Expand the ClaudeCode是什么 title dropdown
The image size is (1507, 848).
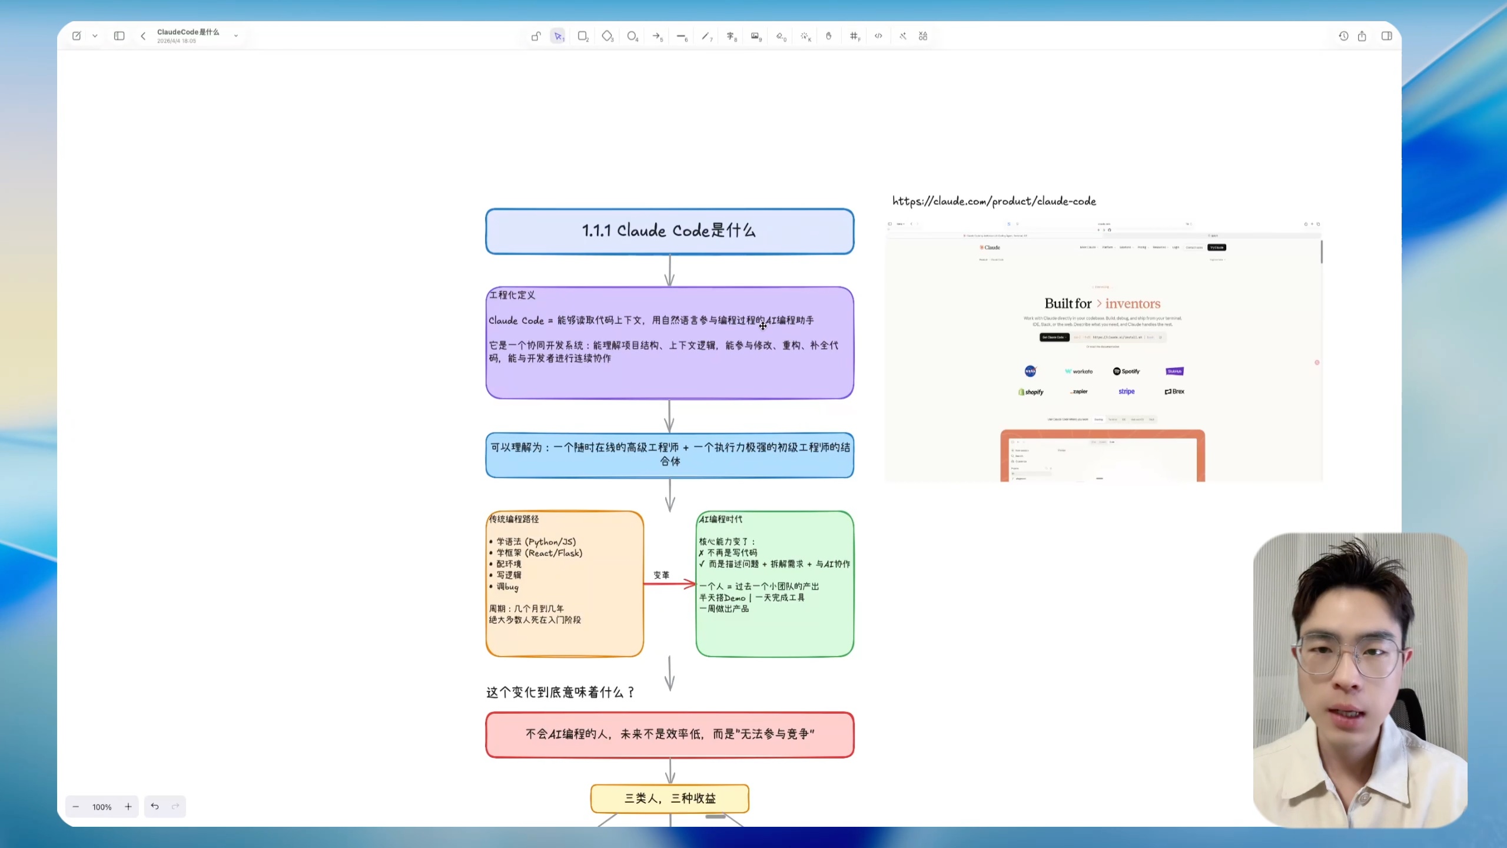[x=236, y=36]
